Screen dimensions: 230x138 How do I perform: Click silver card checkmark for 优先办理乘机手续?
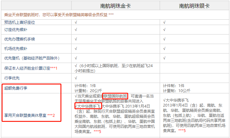[164, 39]
